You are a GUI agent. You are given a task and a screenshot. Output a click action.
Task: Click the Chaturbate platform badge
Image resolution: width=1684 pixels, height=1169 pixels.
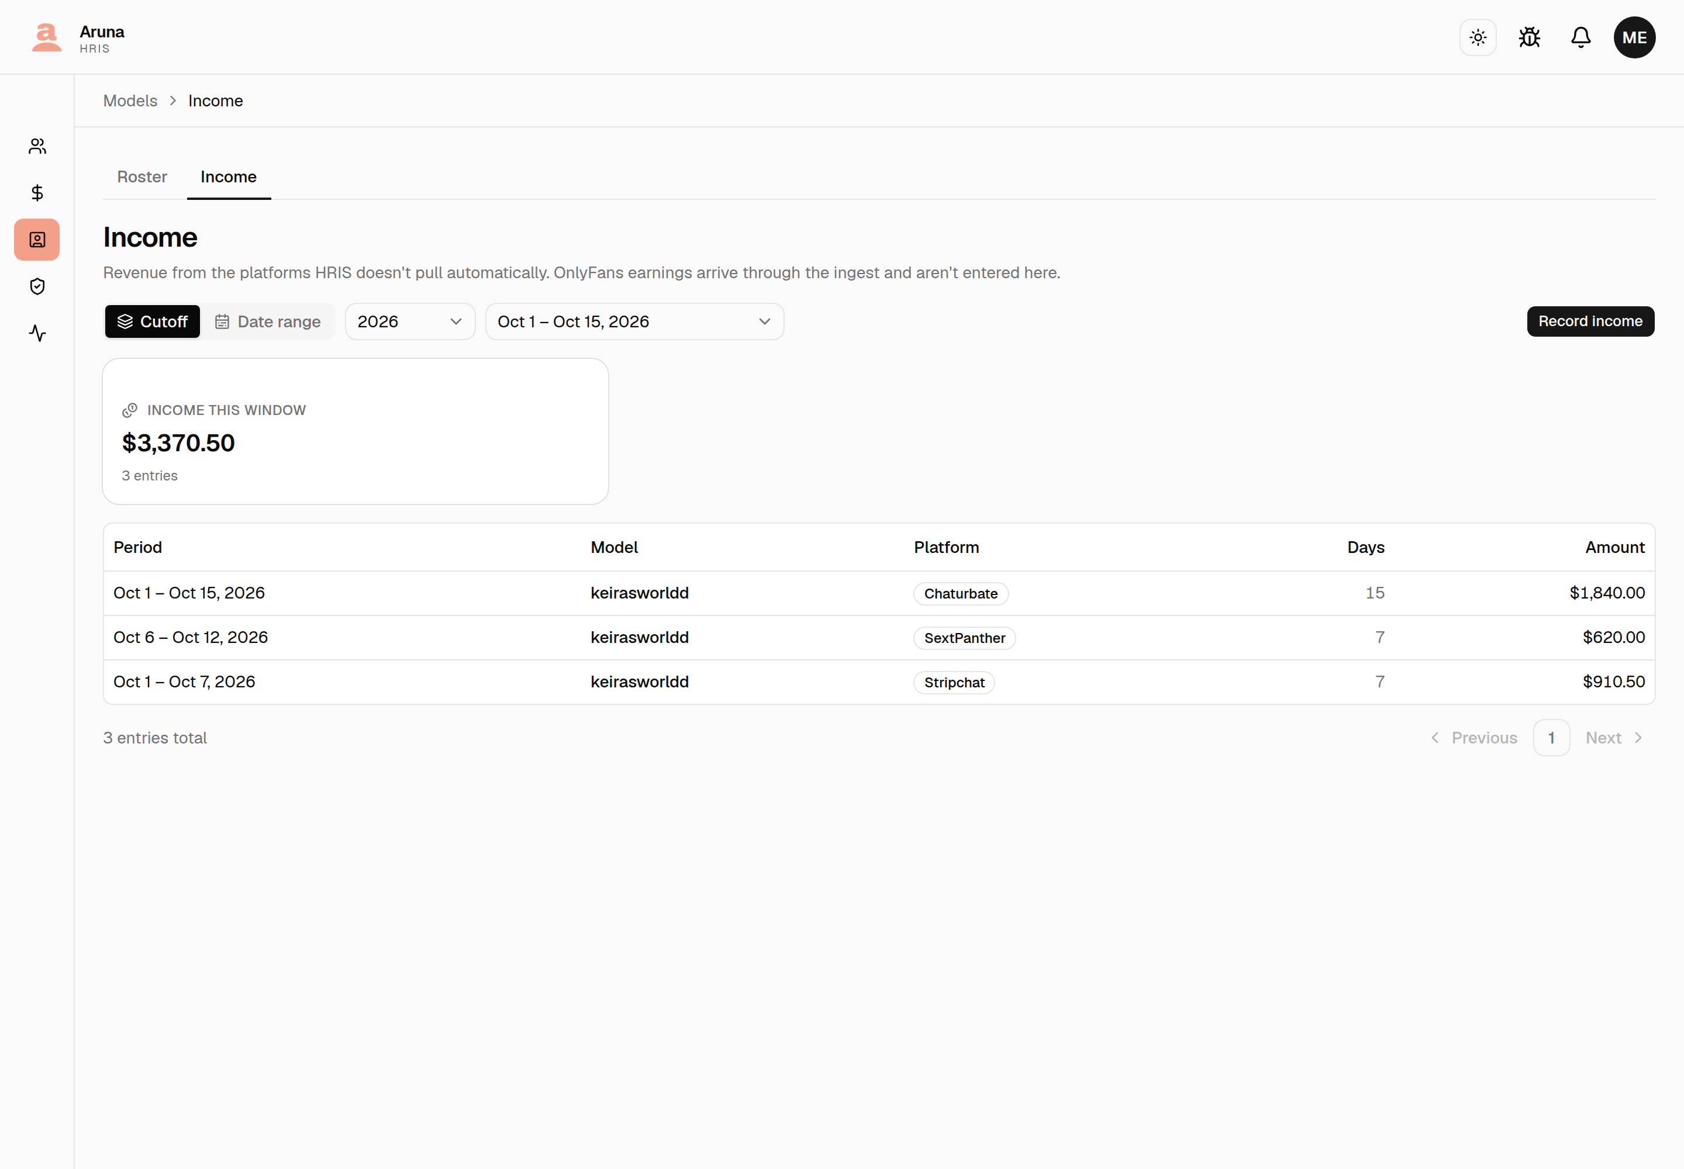point(961,593)
